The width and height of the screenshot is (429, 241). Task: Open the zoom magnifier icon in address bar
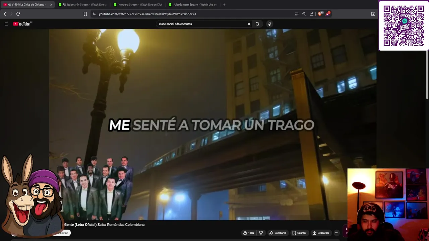304,14
